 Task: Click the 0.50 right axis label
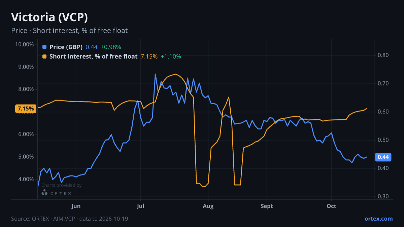click(383, 140)
